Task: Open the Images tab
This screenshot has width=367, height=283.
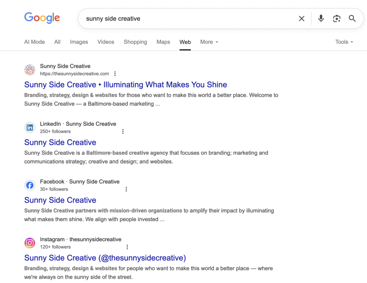Action: tap(79, 42)
